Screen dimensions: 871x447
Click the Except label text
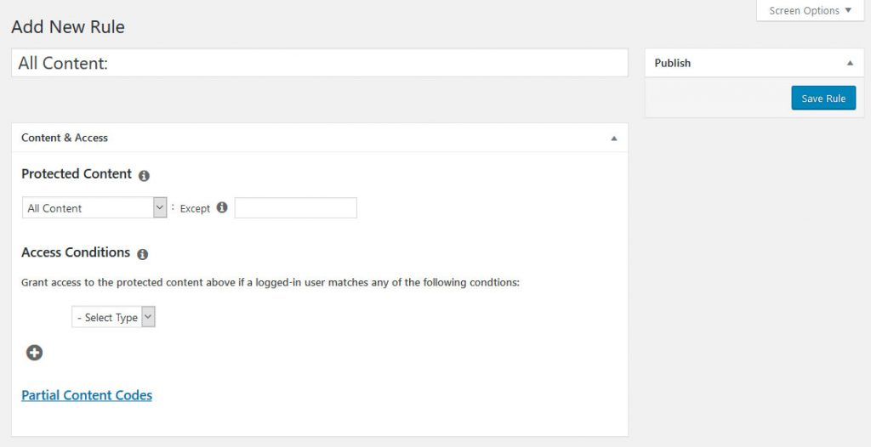point(195,208)
